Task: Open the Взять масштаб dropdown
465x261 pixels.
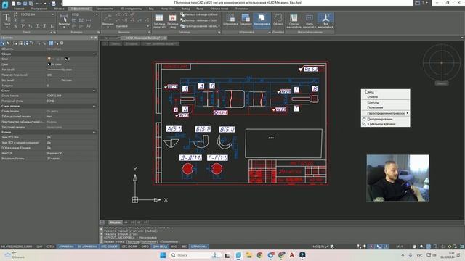Action: (310, 21)
